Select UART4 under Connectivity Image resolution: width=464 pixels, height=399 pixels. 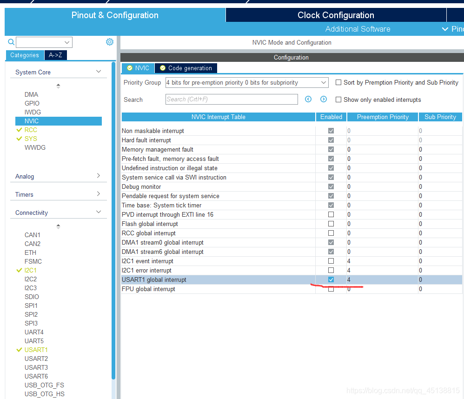[34, 332]
